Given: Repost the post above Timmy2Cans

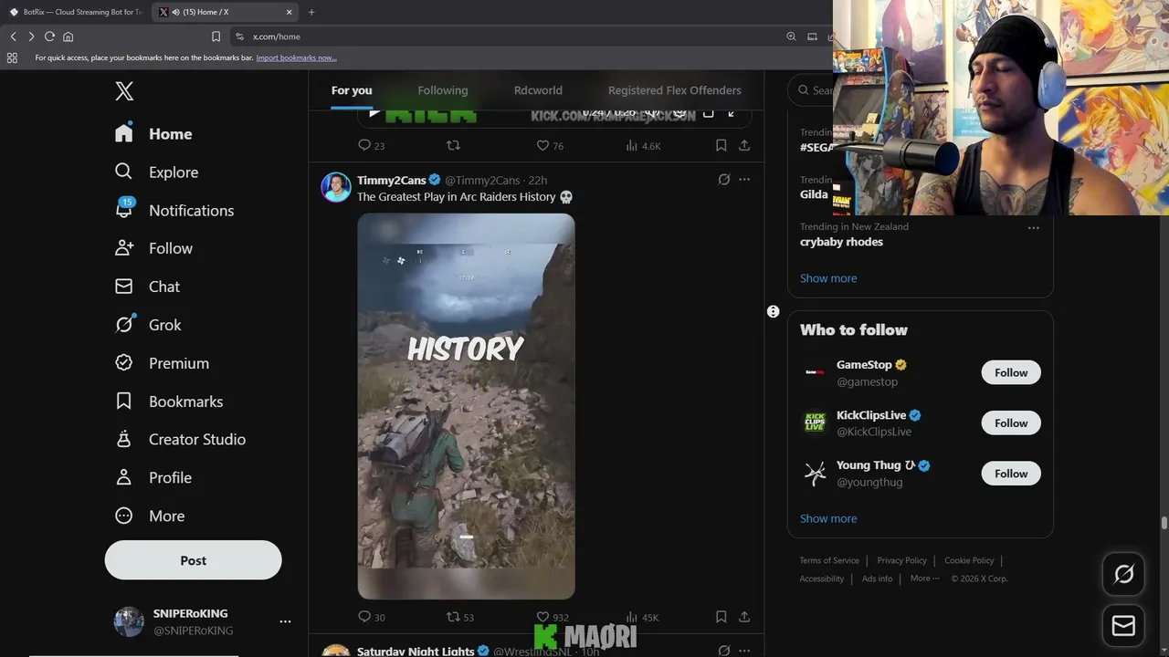Looking at the screenshot, I should [453, 145].
